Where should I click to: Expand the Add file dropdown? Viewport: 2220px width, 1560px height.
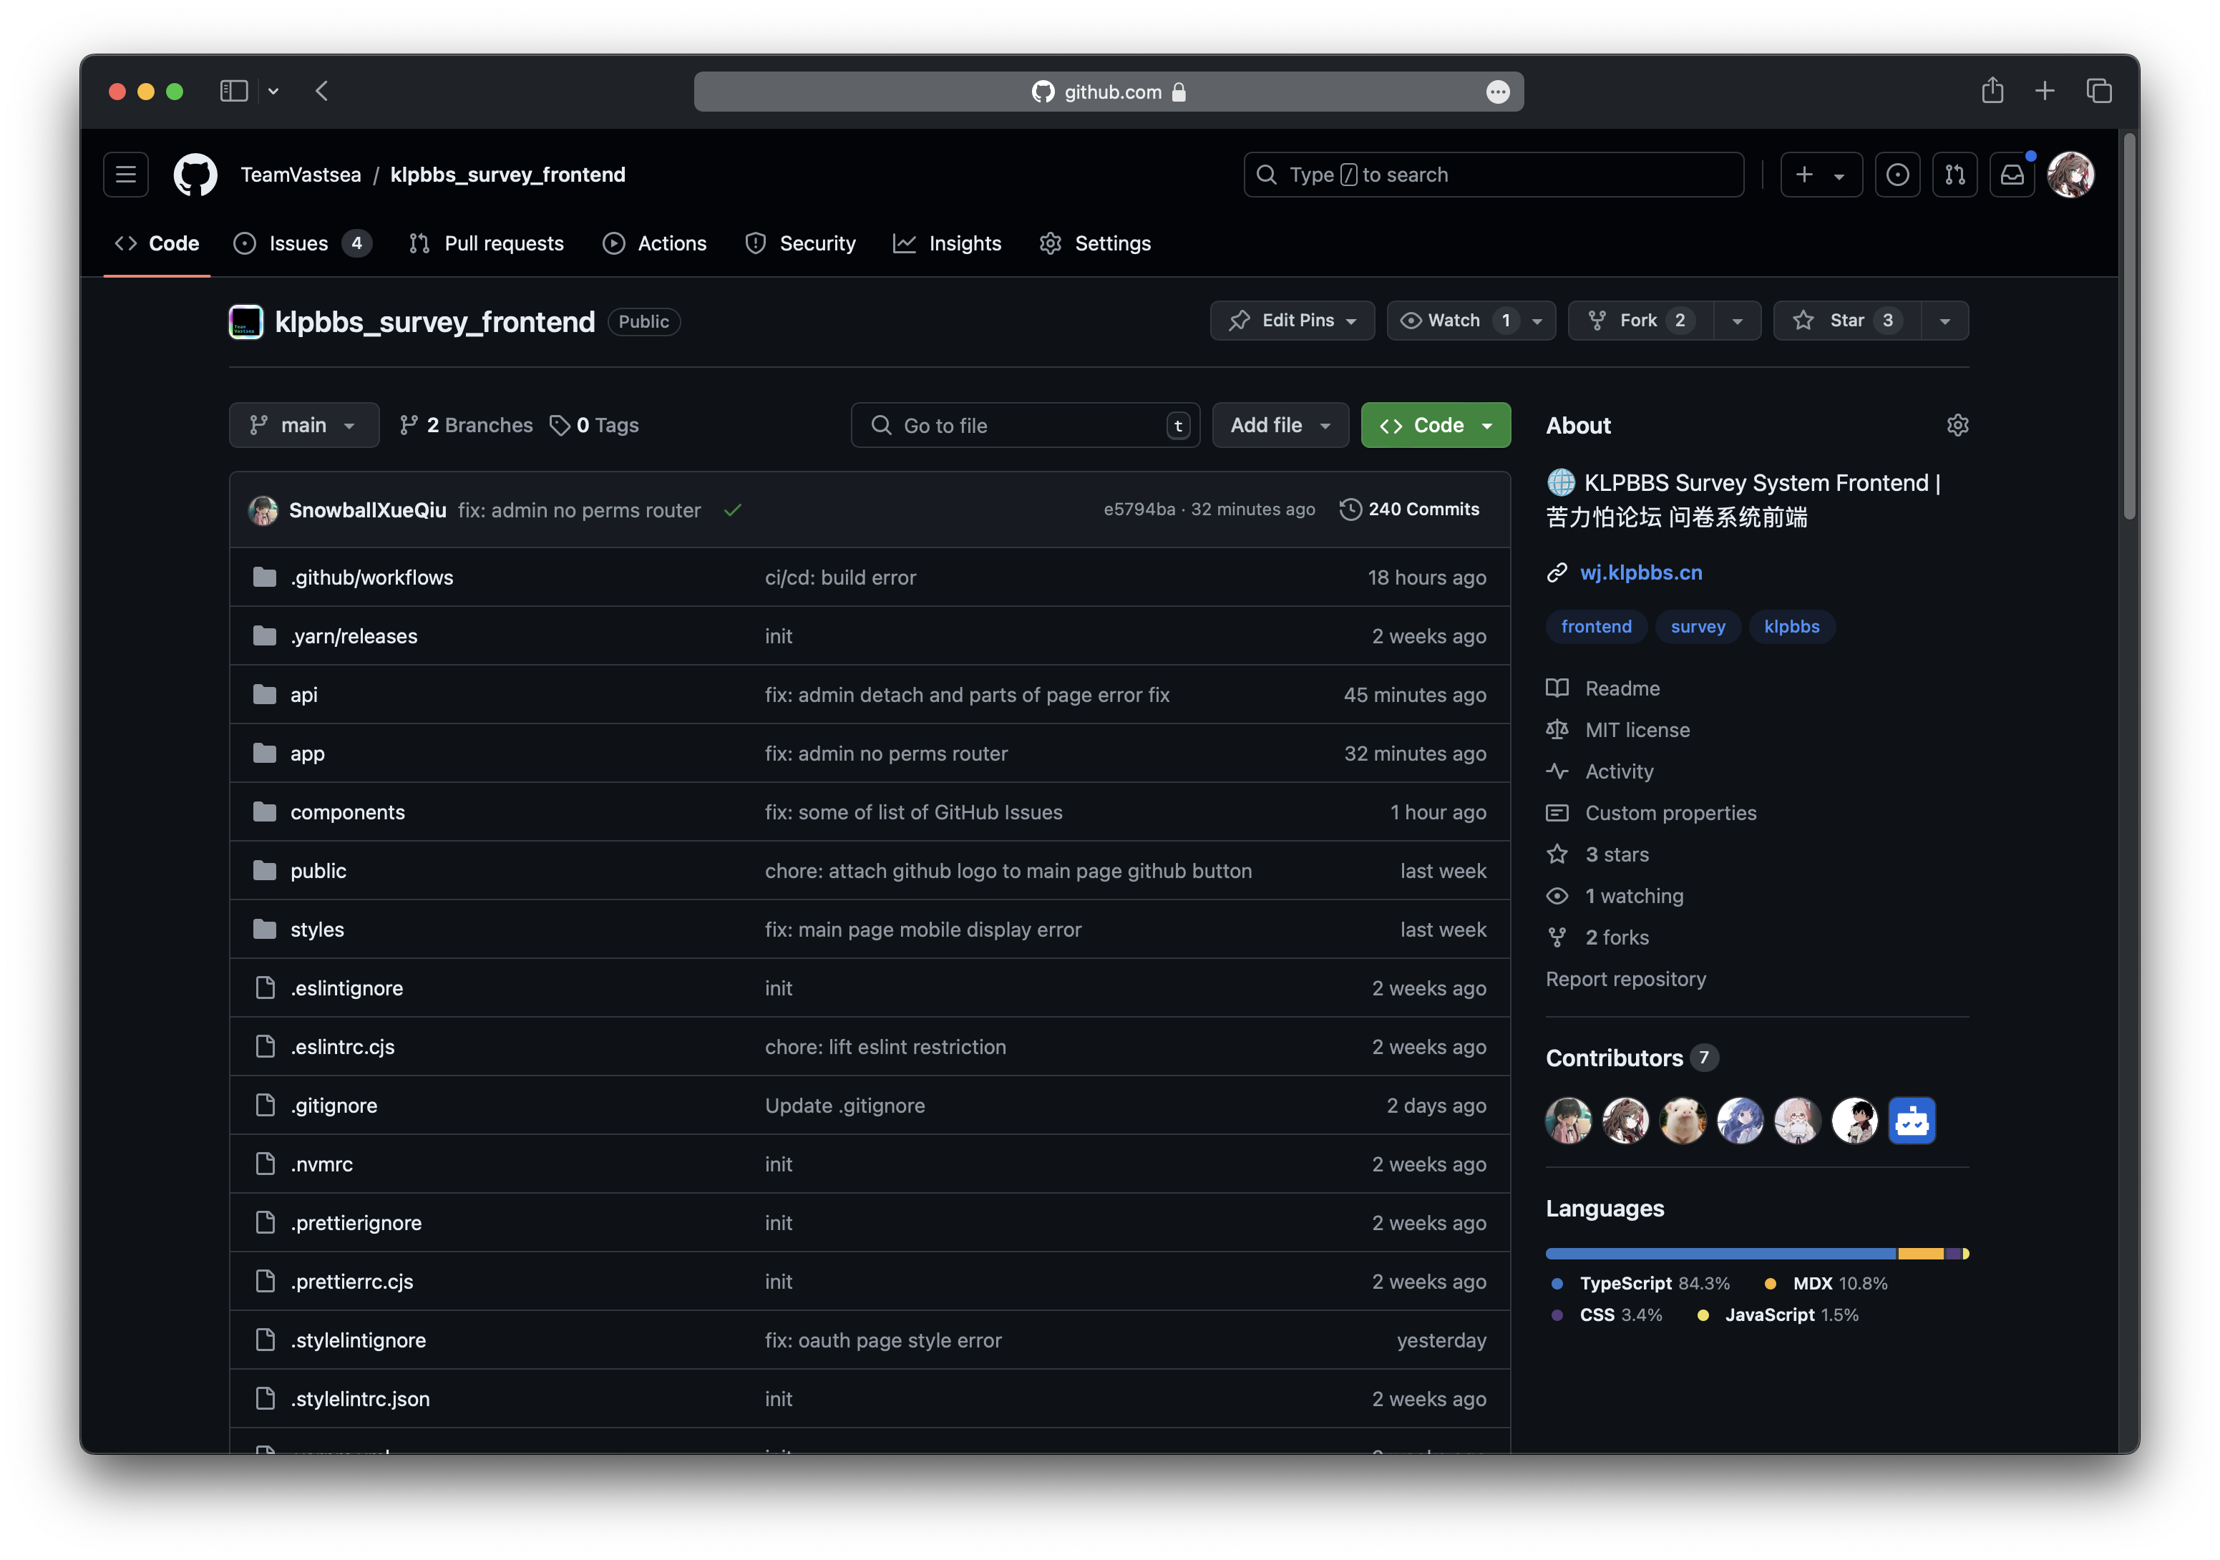(1280, 425)
